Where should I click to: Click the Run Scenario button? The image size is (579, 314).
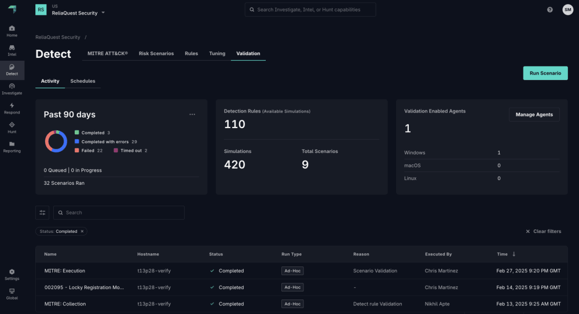(x=545, y=73)
